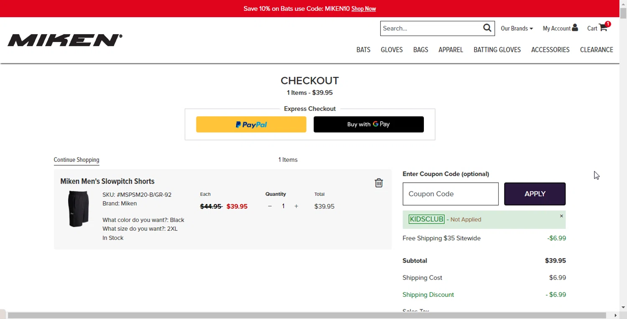This screenshot has width=627, height=319.
Task: Click Shop Now in promo banner
Action: tap(364, 9)
